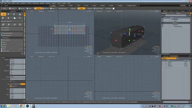Open the Radius dropdown in Cube properties

(x=18, y=77)
